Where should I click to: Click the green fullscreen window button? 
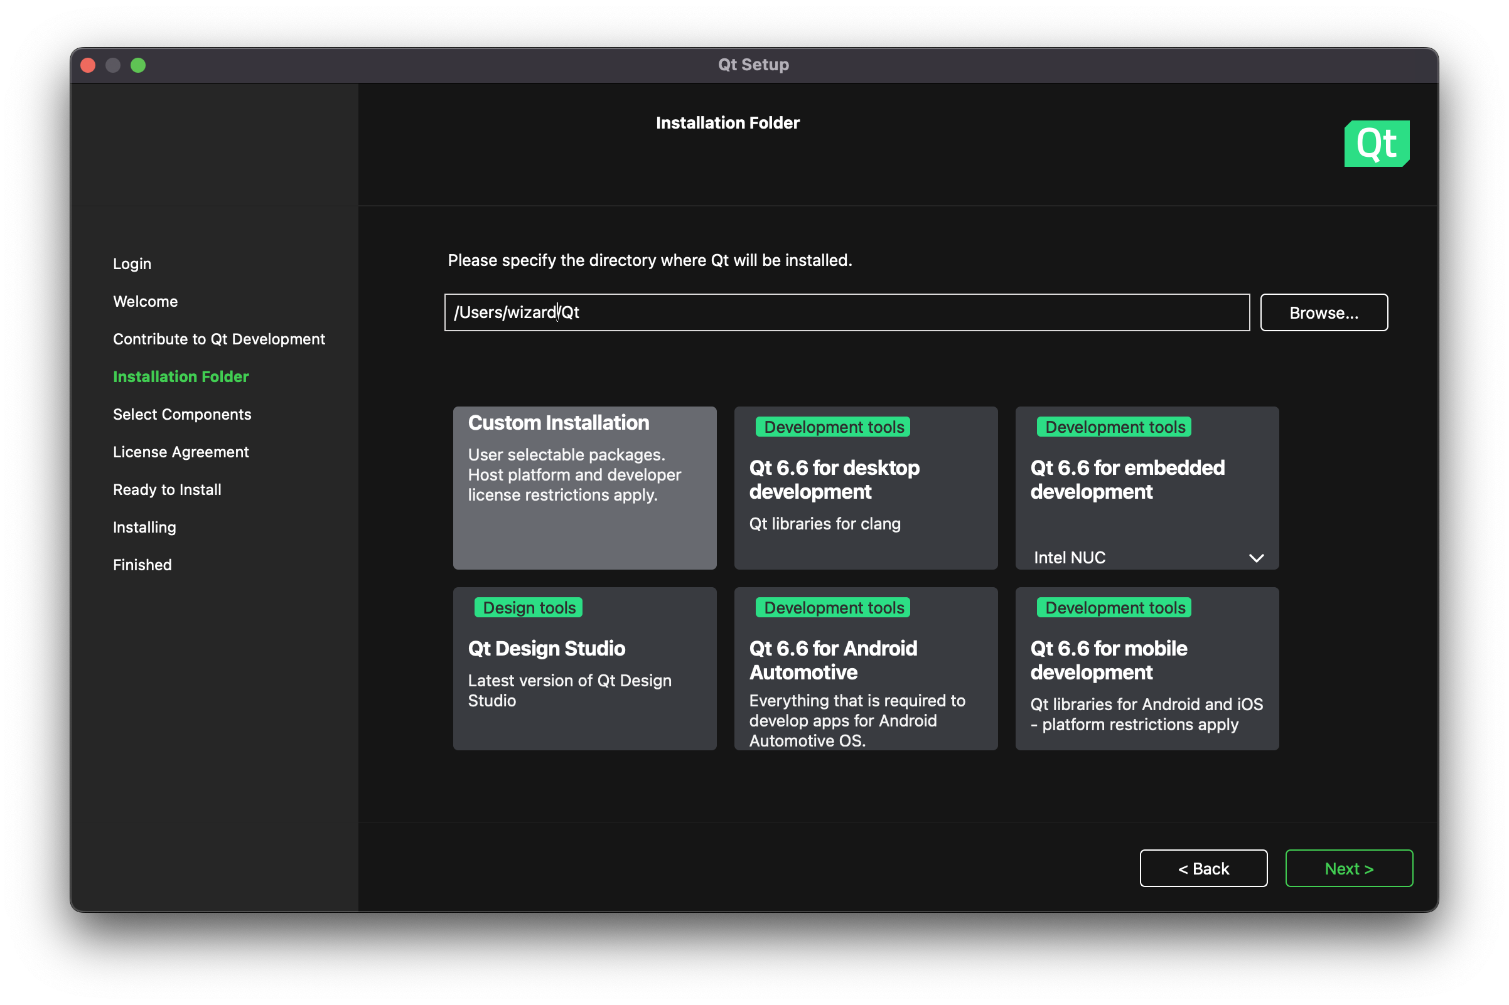click(x=138, y=65)
